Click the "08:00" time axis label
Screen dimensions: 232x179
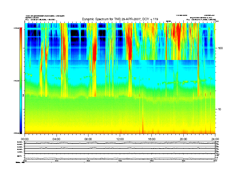(88, 139)
